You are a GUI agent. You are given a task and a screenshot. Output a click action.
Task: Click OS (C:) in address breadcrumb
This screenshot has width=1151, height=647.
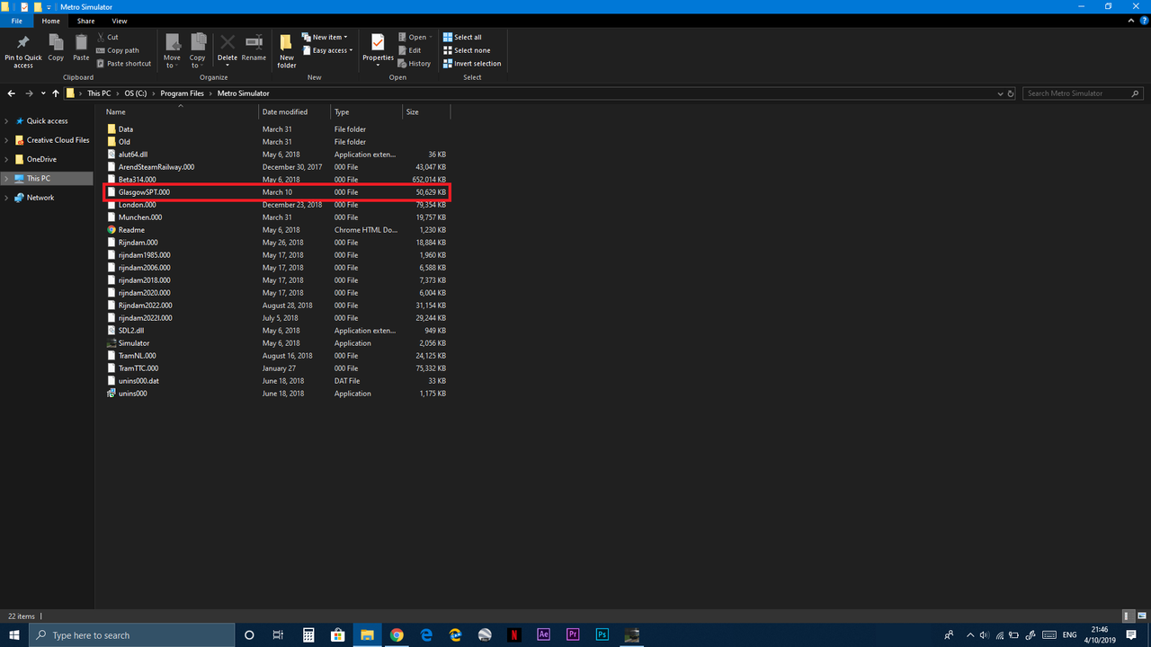pos(136,93)
